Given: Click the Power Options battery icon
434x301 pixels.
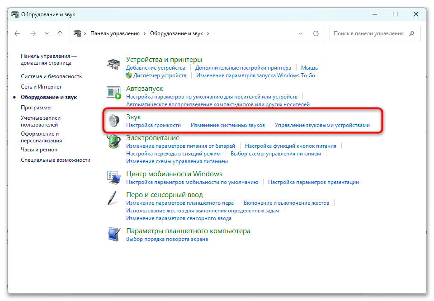Looking at the screenshot, I should coord(114,141).
